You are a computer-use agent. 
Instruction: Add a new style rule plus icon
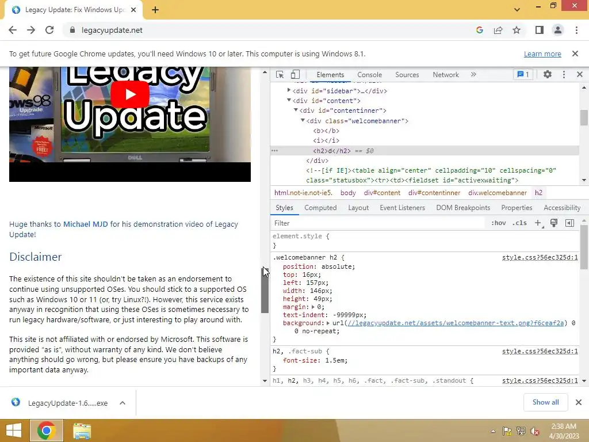pos(538,223)
